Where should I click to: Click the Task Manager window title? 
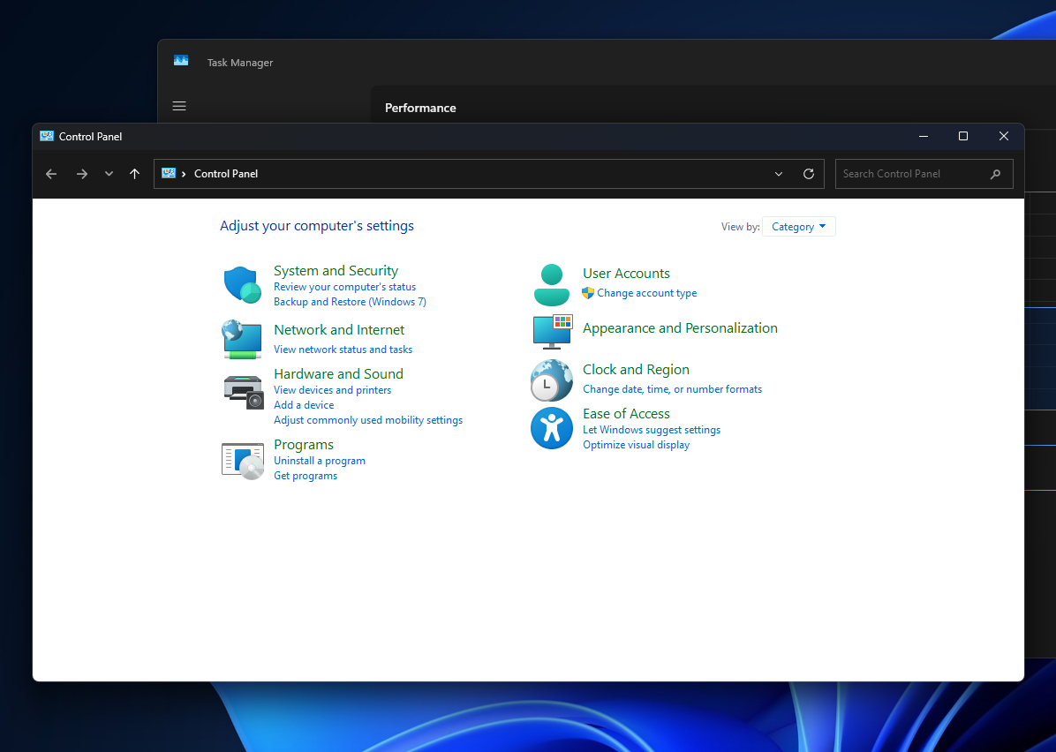pos(240,63)
